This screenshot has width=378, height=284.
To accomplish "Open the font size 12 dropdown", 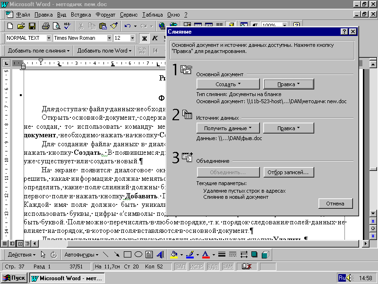I will click(x=132, y=38).
